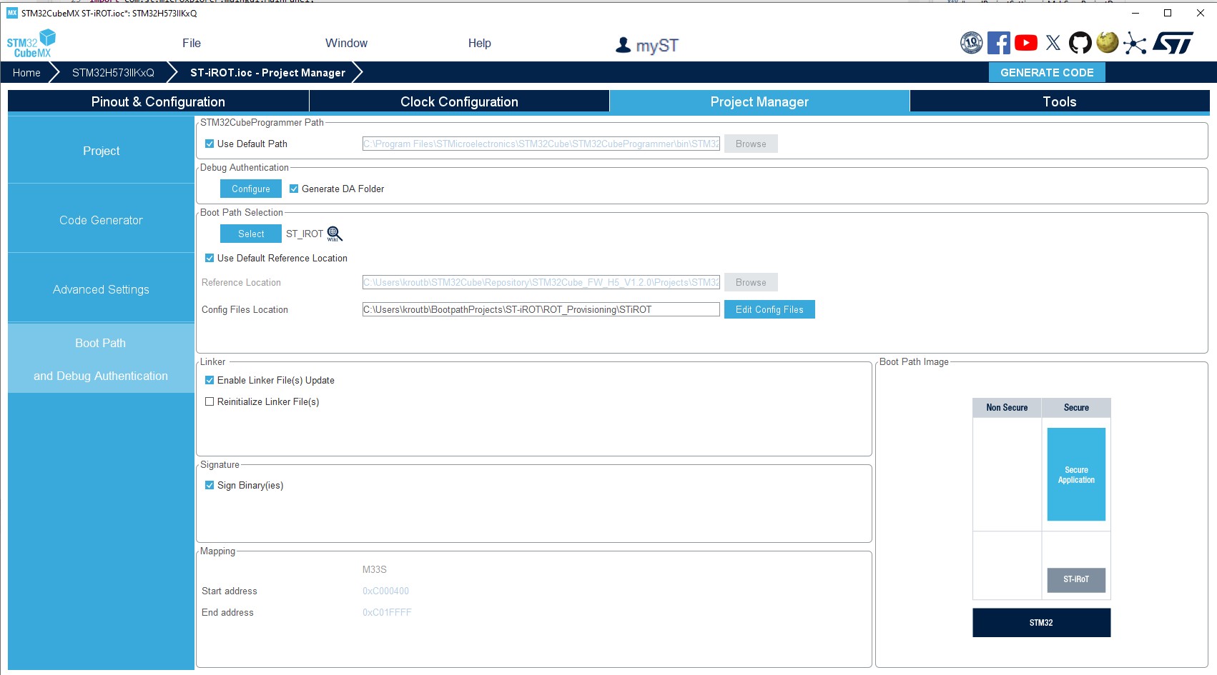Toggle Sign Binary(ies) checkbox
This screenshot has width=1217, height=675.
(210, 485)
